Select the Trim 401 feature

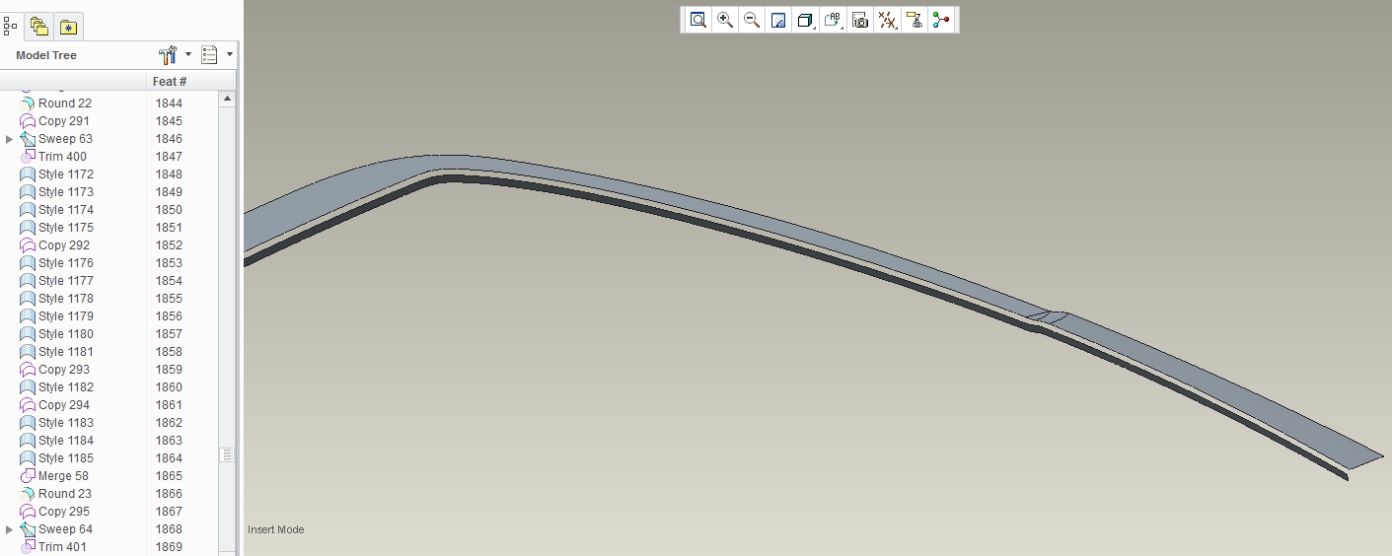(x=62, y=547)
